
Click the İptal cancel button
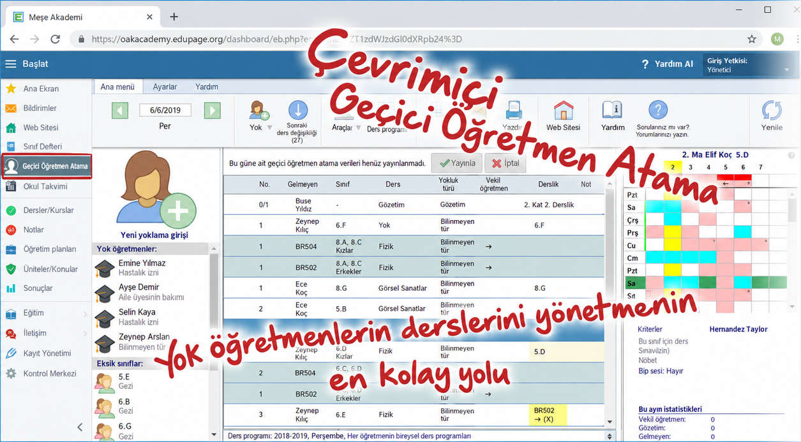tap(505, 163)
